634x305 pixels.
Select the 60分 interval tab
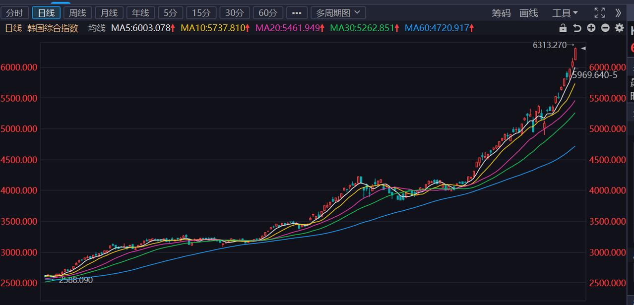point(268,13)
